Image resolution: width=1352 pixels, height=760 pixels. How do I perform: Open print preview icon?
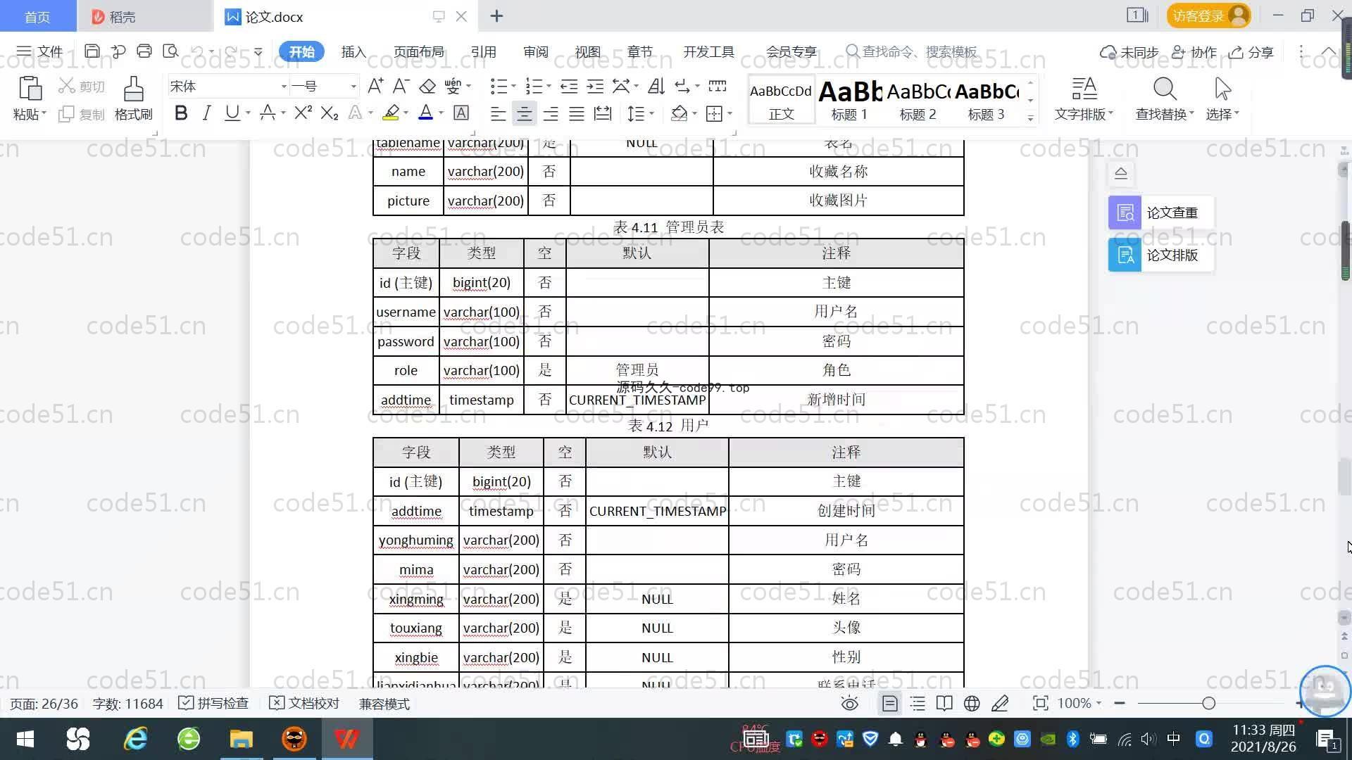(170, 51)
